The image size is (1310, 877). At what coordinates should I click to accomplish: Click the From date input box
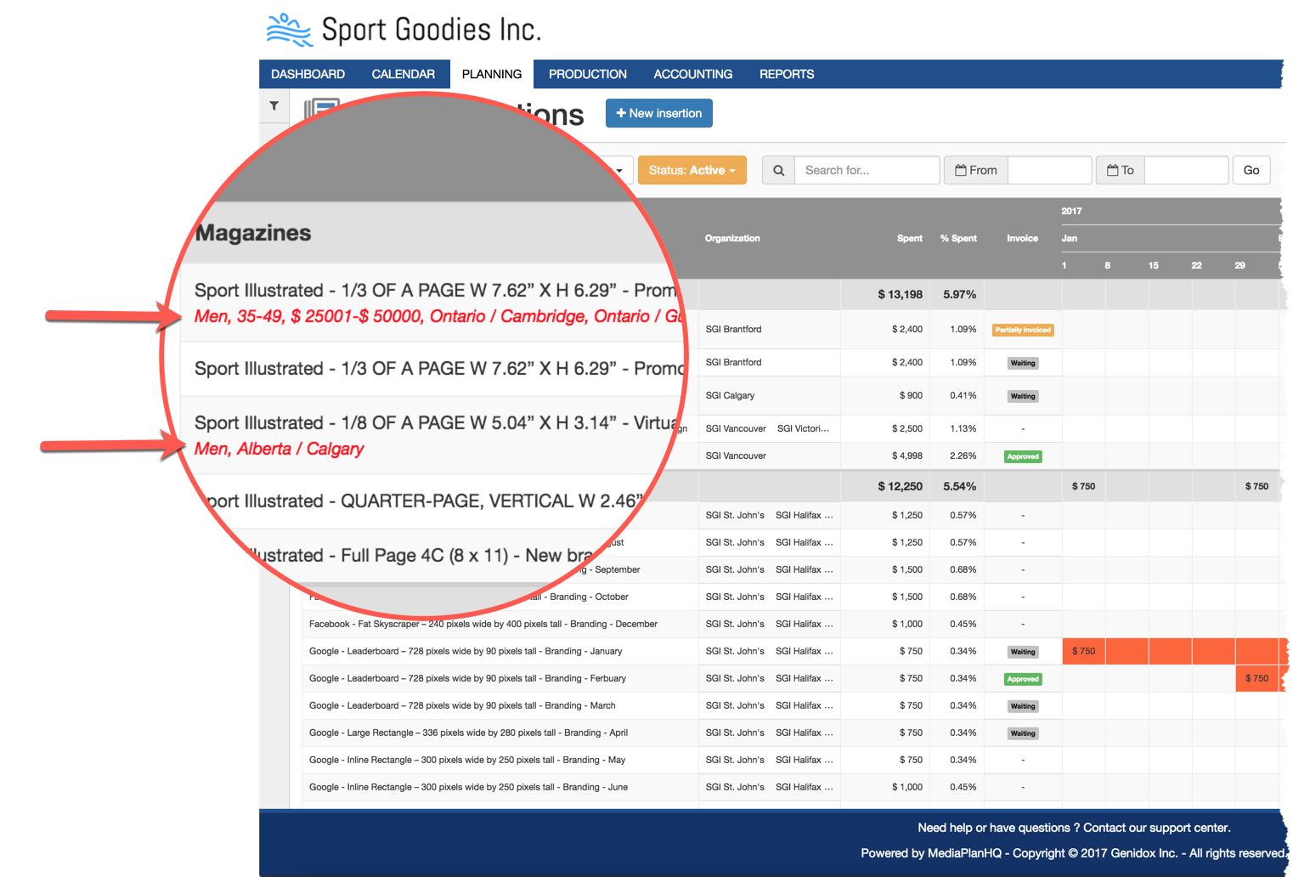click(1049, 170)
